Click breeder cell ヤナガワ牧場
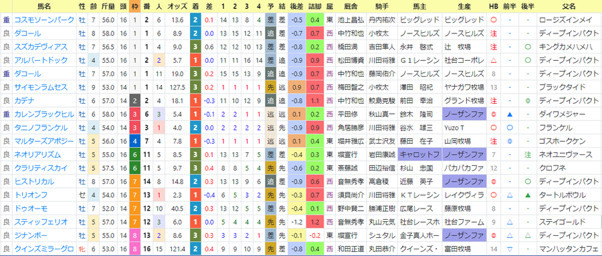 (x=465, y=87)
